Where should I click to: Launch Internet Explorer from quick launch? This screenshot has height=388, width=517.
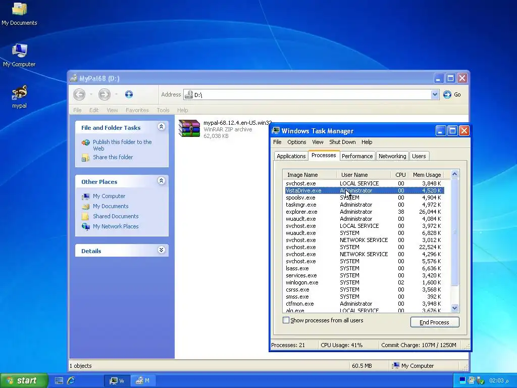71,380
